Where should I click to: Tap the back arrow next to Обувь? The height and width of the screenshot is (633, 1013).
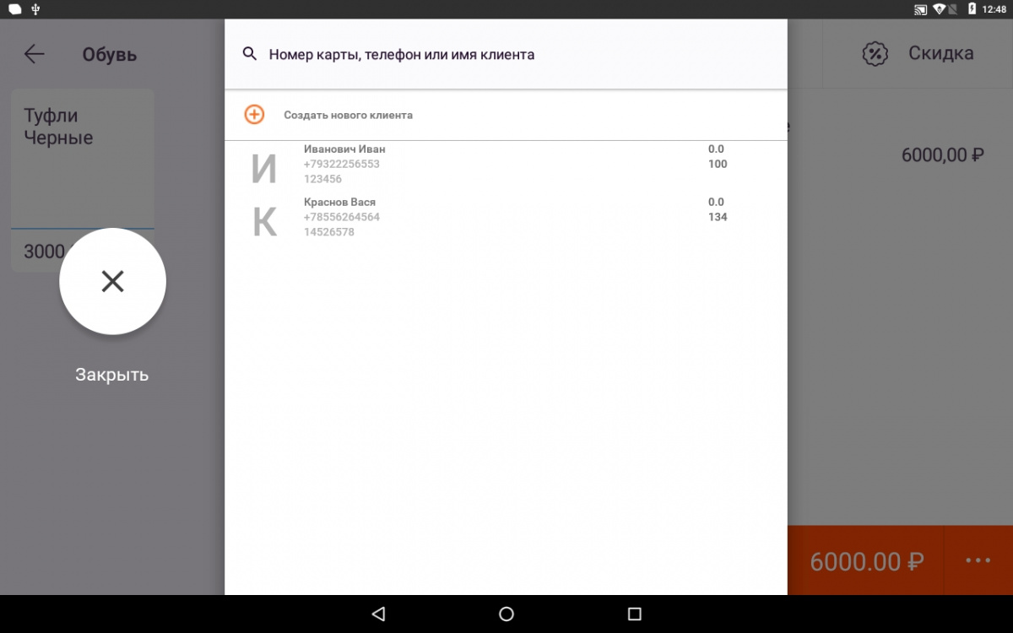[34, 54]
